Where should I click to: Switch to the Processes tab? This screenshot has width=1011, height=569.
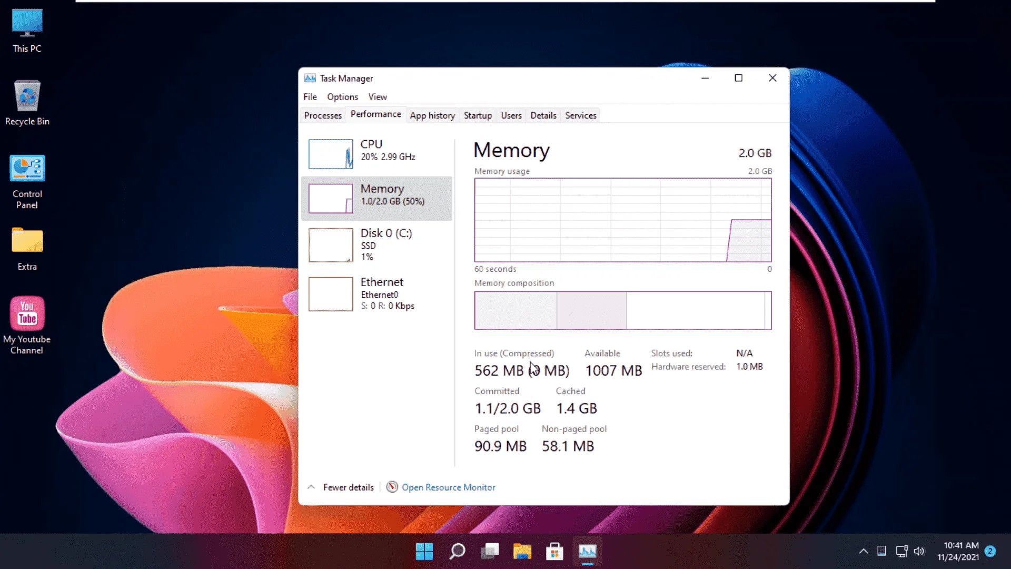pyautogui.click(x=323, y=115)
